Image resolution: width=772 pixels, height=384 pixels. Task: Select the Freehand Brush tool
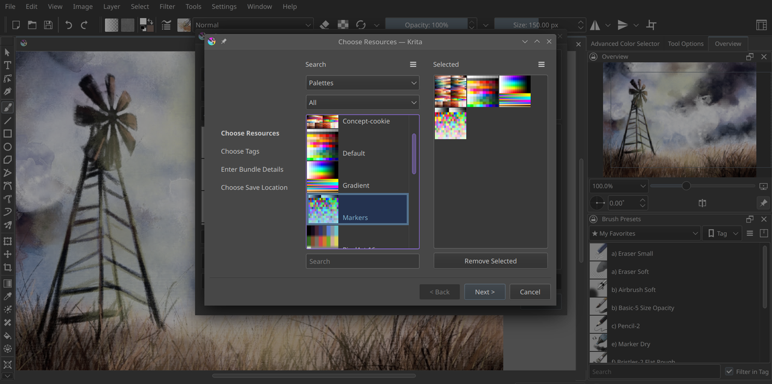click(x=7, y=107)
